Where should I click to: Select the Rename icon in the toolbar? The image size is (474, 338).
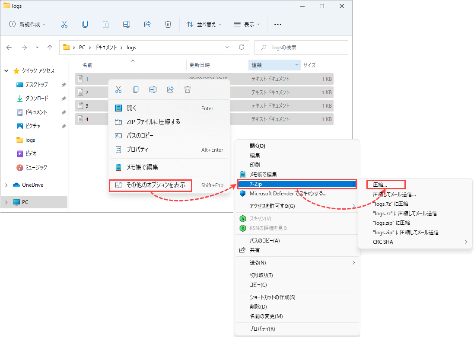click(x=127, y=24)
